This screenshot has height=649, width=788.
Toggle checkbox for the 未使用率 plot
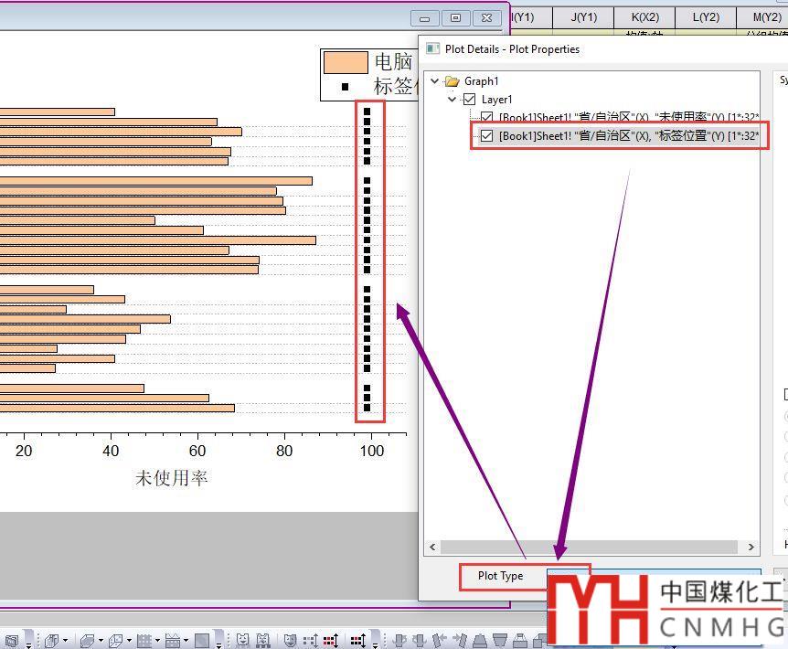[487, 118]
